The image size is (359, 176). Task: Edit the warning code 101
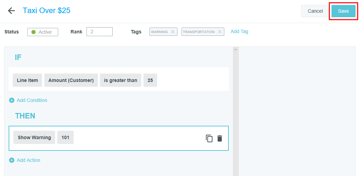(x=65, y=137)
